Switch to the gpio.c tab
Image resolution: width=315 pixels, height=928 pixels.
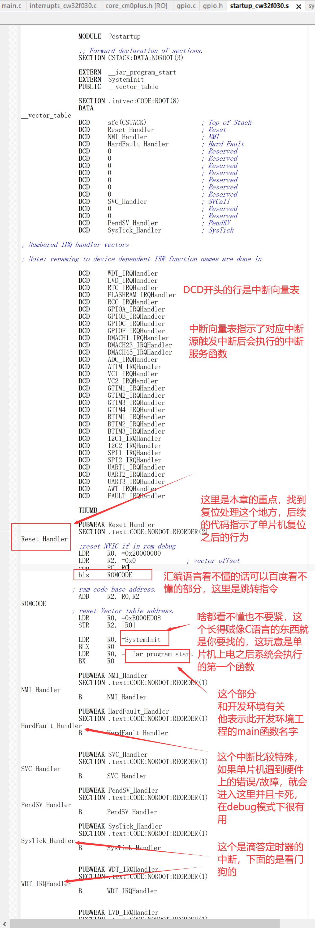click(186, 6)
